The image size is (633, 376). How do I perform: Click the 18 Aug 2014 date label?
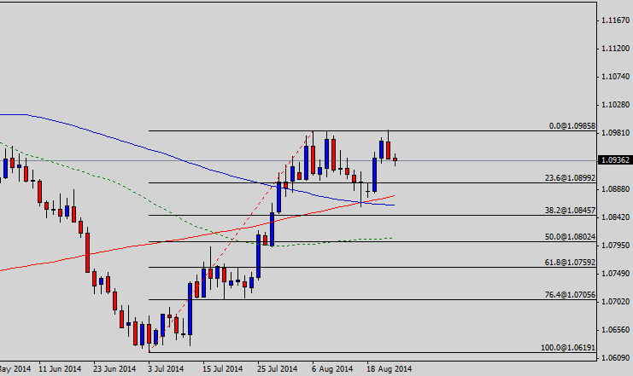click(x=389, y=369)
